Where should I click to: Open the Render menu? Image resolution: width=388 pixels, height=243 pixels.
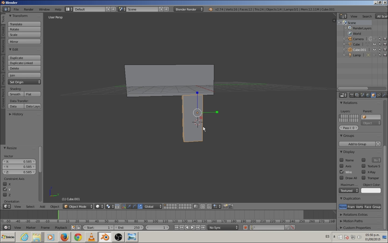point(29,9)
